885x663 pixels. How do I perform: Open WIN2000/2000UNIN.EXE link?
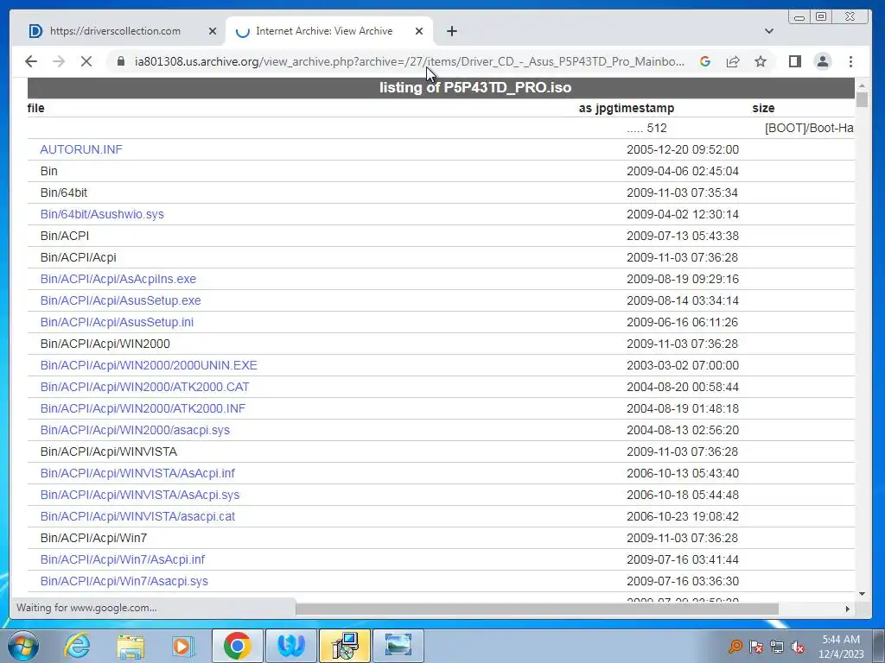149,365
